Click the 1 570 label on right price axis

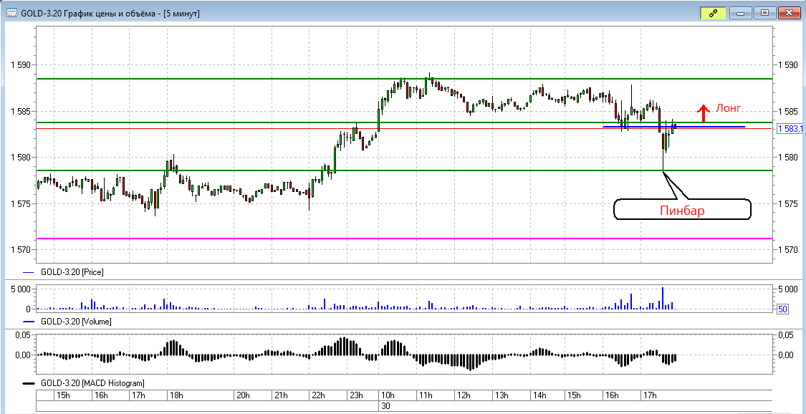(787, 250)
